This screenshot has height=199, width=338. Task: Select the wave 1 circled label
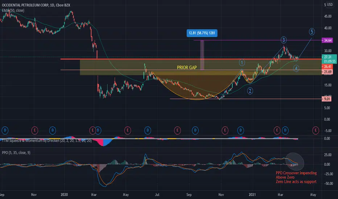(x=242, y=63)
